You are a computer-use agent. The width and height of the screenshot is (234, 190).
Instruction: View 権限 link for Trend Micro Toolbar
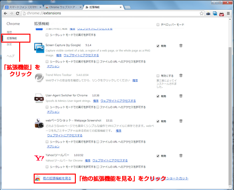[x=135, y=80]
